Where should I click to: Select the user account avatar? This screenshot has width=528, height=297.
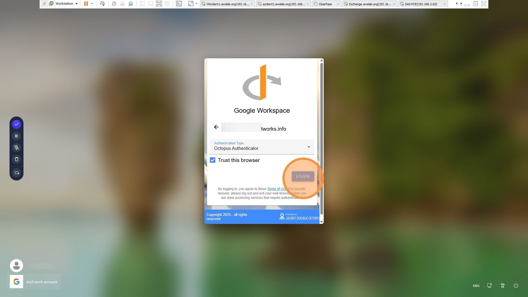[16, 266]
